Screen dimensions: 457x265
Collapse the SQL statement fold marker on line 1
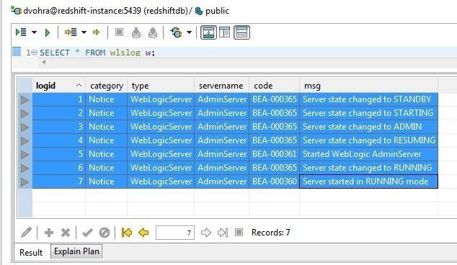click(34, 53)
